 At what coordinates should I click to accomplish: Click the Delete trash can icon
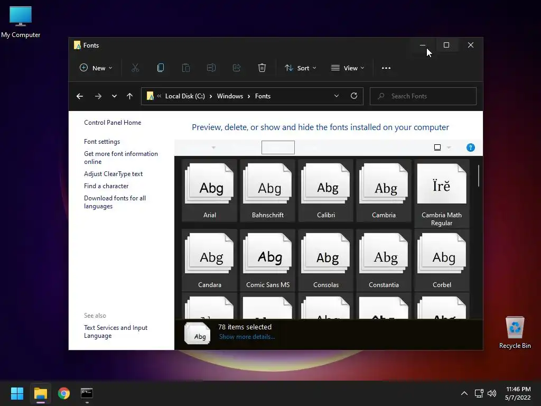coord(262,68)
